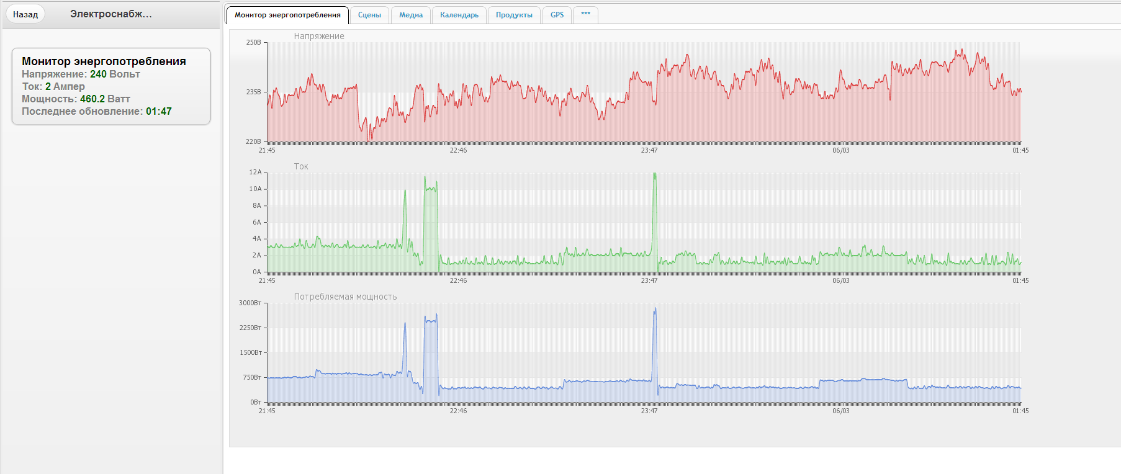Click the 235В axis label

tap(253, 92)
